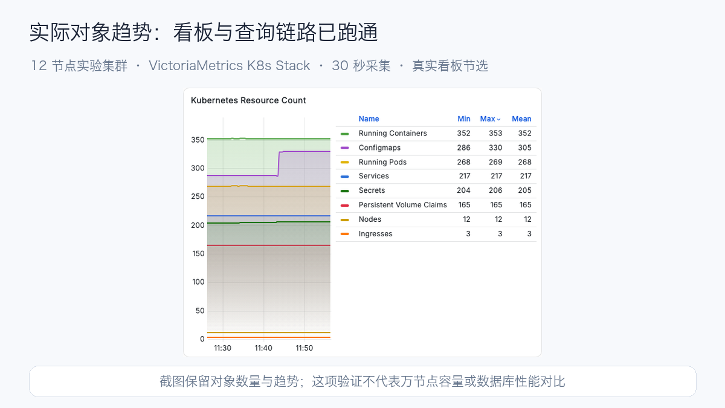Click the Running Containers Max value 353
Screen dimensions: 725x408
tap(495, 134)
